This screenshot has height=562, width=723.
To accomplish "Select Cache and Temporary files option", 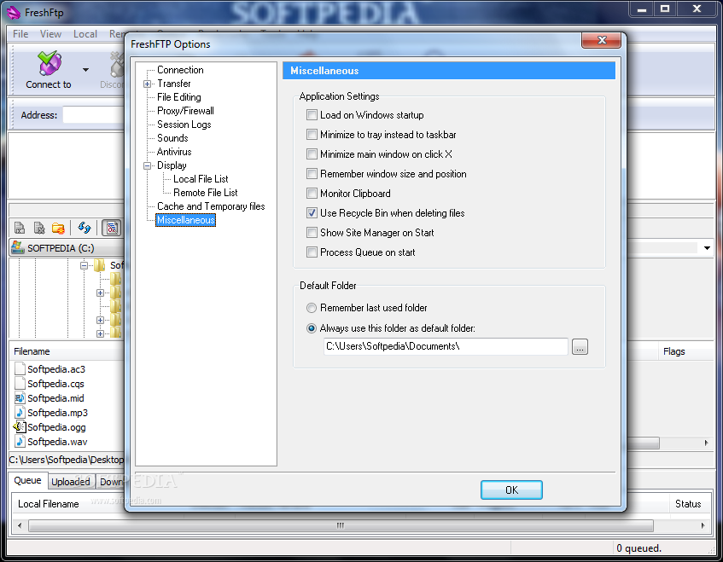I will click(211, 206).
